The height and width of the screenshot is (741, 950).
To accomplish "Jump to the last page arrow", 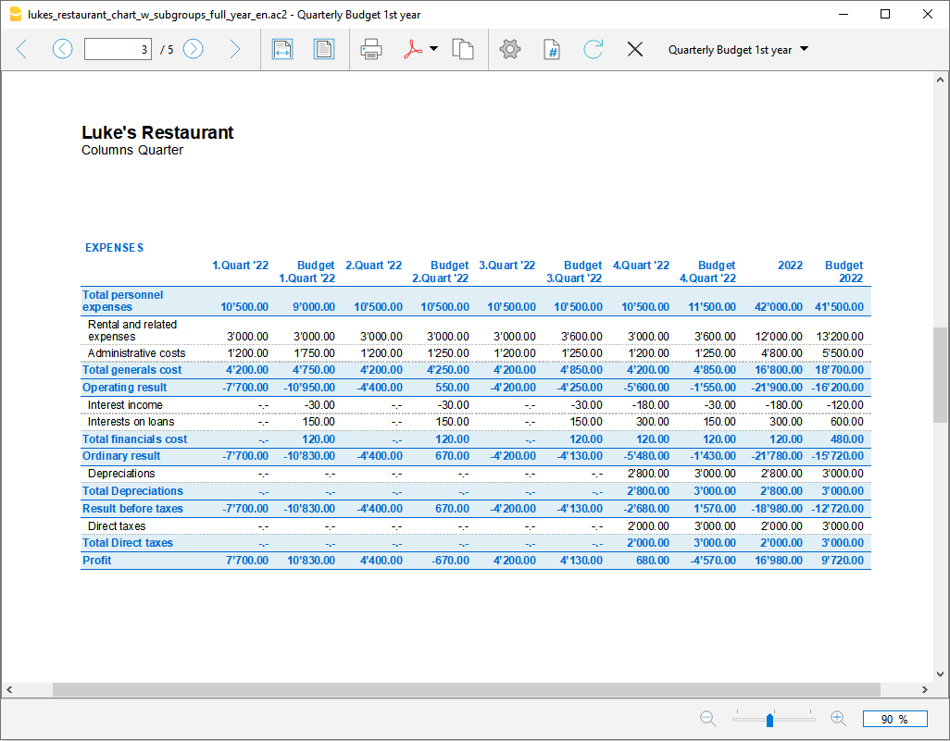I will [234, 50].
